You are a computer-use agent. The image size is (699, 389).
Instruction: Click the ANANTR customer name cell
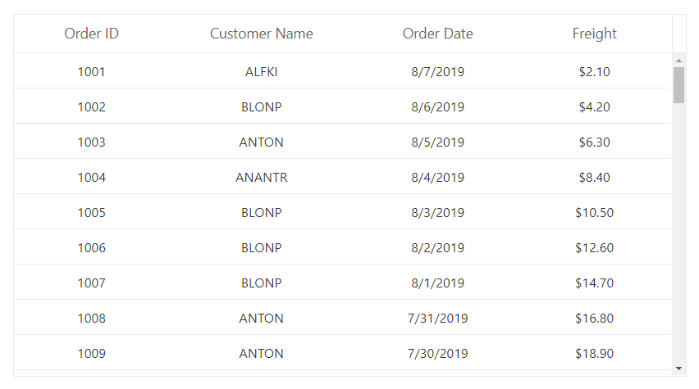(262, 177)
